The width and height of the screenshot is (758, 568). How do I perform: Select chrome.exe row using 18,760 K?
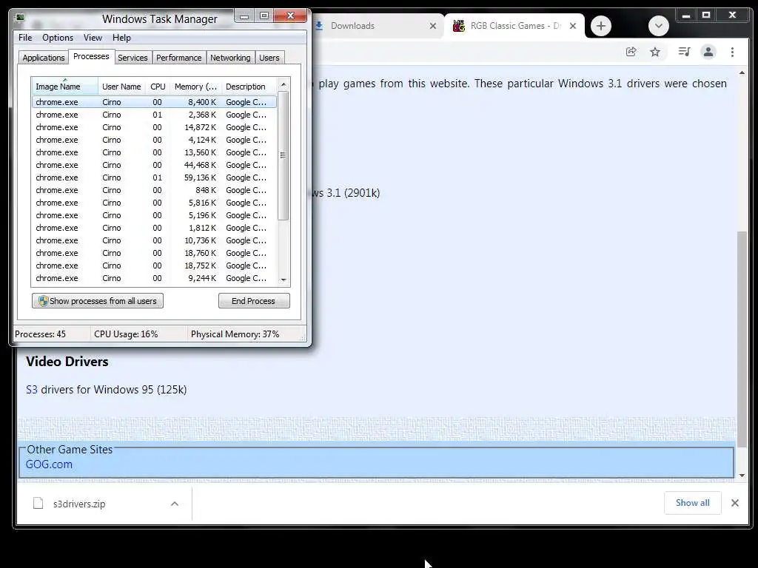(x=154, y=253)
